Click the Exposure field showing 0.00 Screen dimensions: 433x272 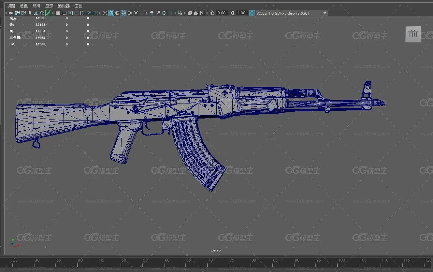point(222,13)
